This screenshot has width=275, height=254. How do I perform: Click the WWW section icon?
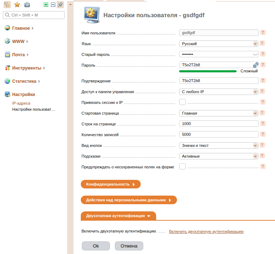point(8,41)
